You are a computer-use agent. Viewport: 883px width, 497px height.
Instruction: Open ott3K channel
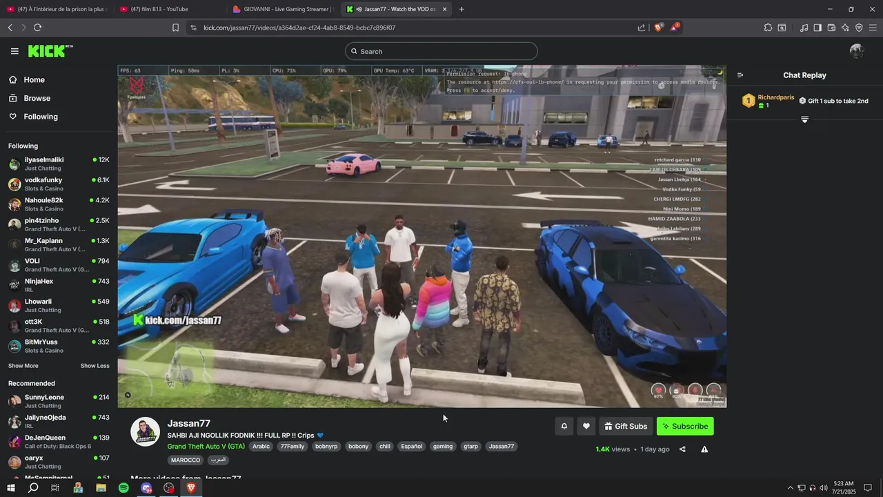[x=59, y=326]
